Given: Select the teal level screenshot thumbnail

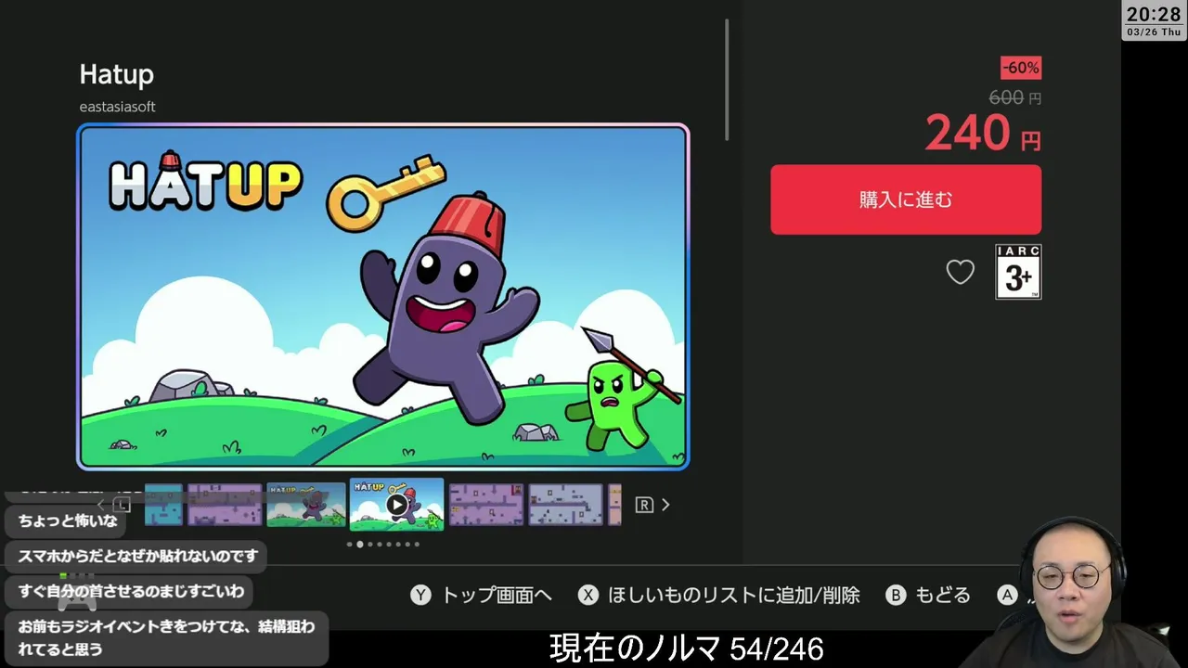Looking at the screenshot, I should coord(163,505).
